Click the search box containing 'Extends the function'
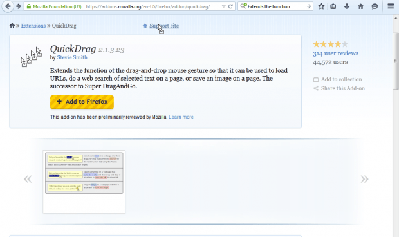The width and height of the screenshot is (399, 237). click(x=276, y=6)
